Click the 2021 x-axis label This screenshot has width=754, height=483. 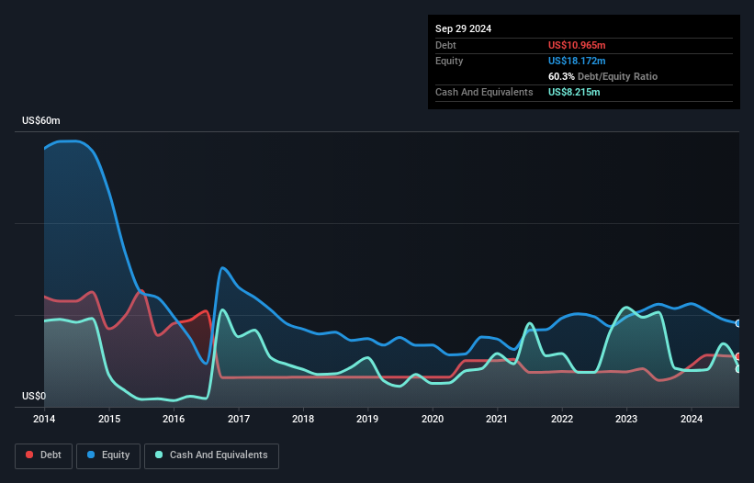497,419
